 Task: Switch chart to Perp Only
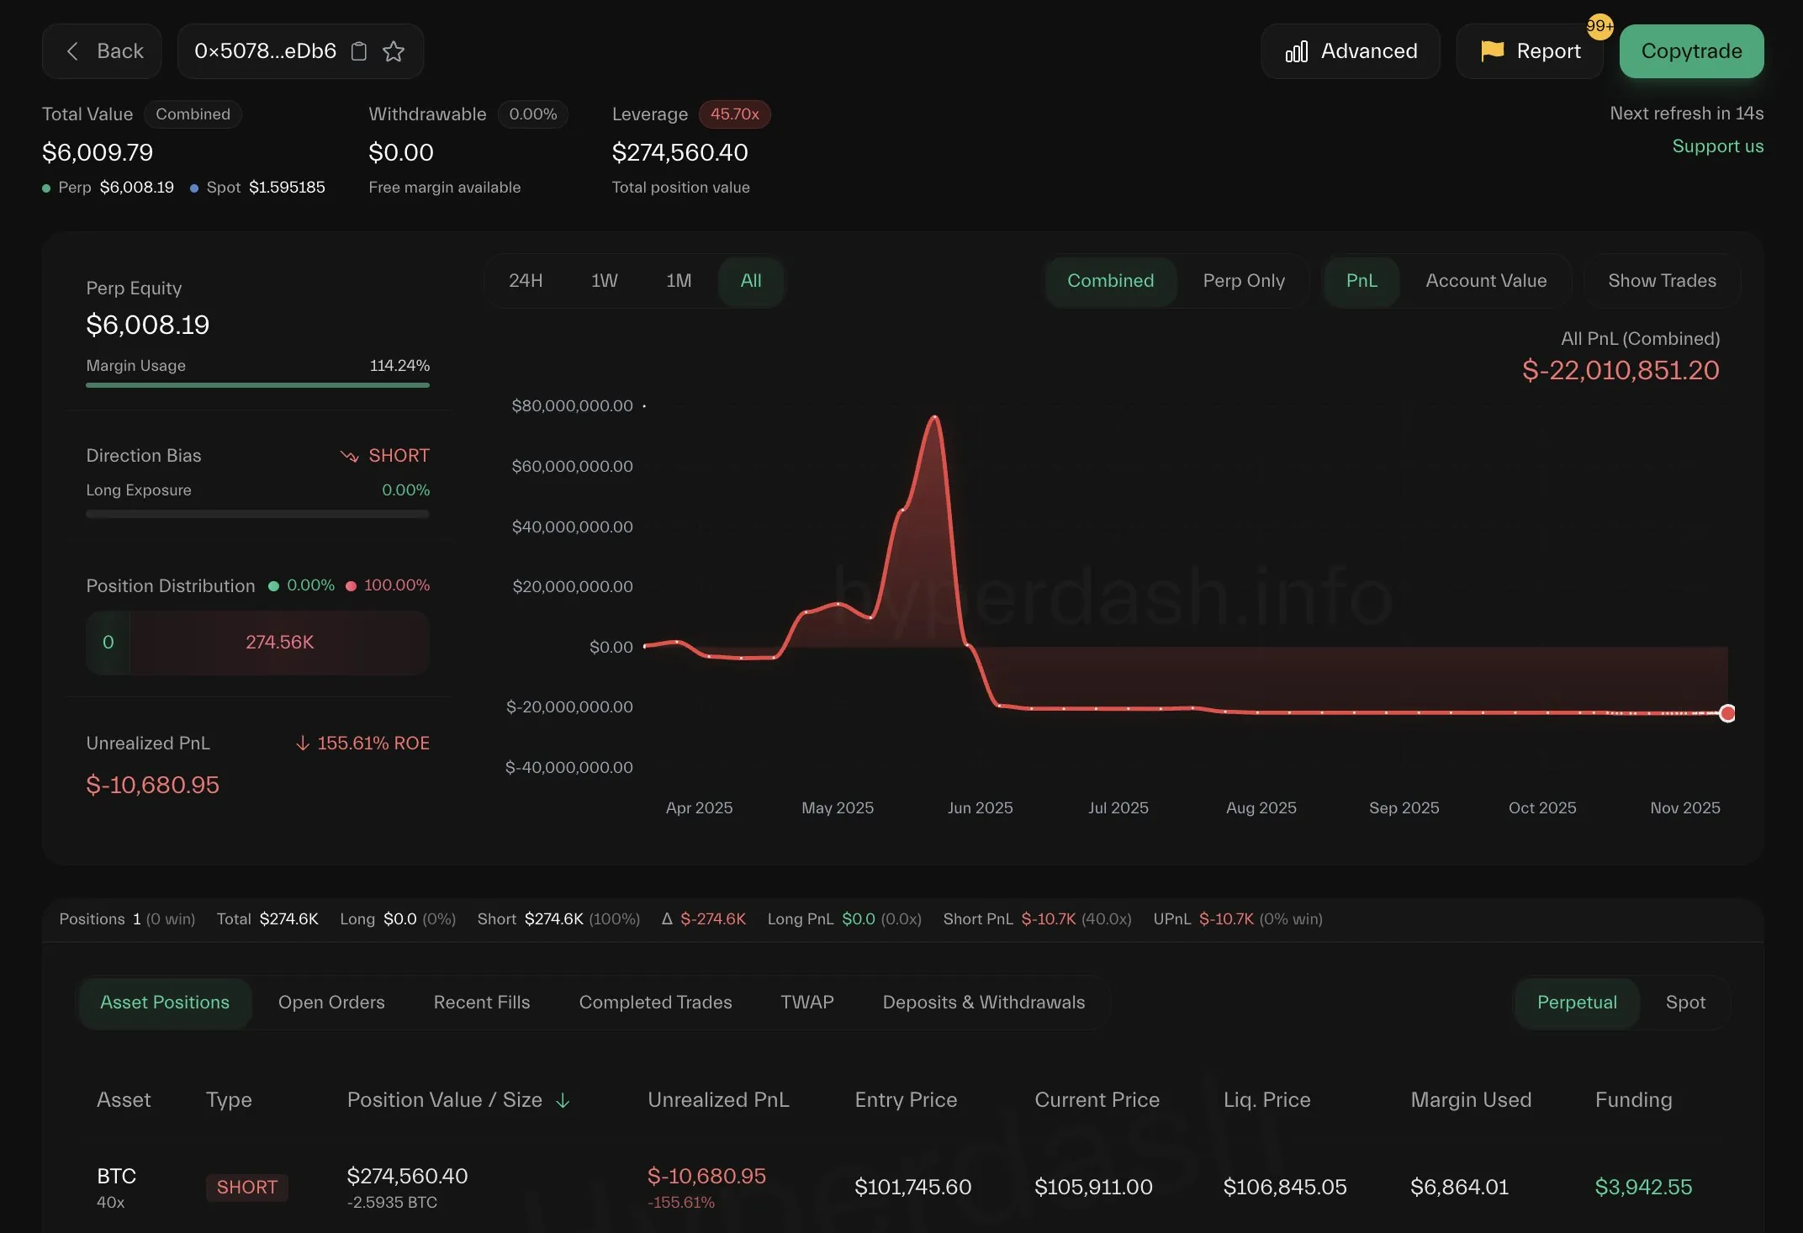[1243, 281]
